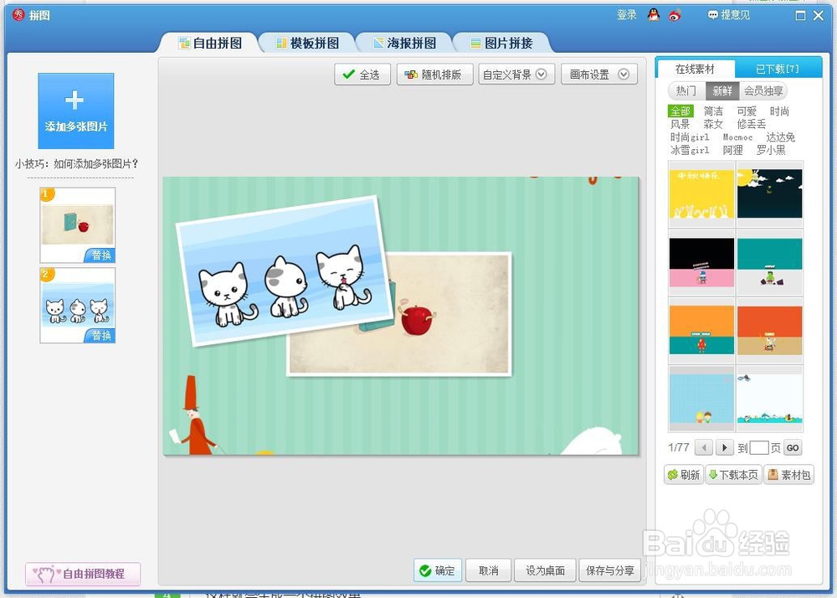Switch to the 已下载[7] tab
Screen dimensions: 837x598
pyautogui.click(x=778, y=69)
